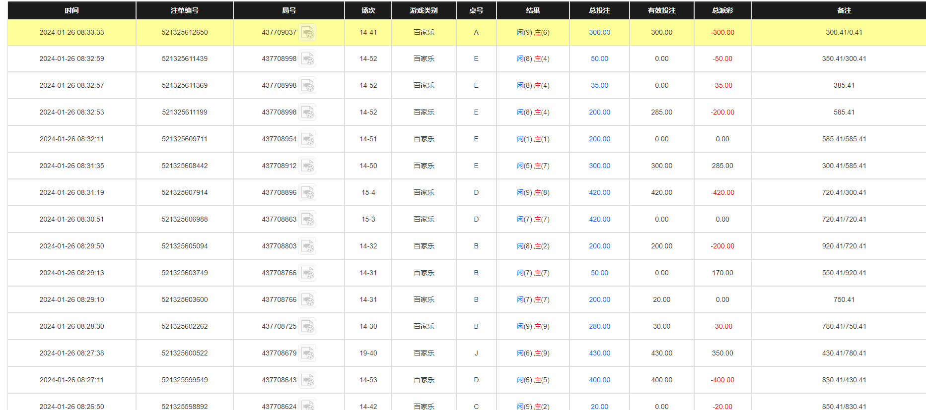Open total bet 200.00 link at 08:32:11
Screen dimensions: 926x410
coord(599,139)
